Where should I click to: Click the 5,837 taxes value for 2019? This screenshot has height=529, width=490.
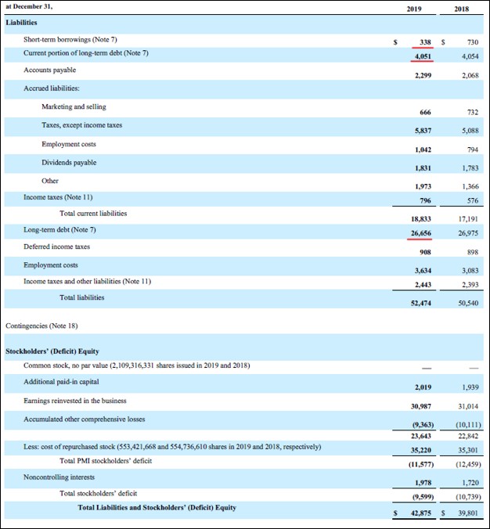(x=422, y=129)
